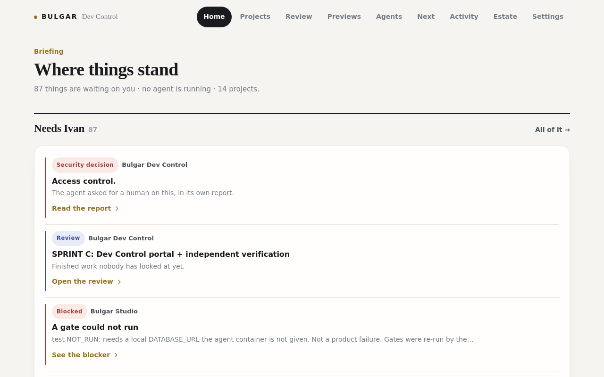The width and height of the screenshot is (604, 377).
Task: Click 'See the blocker' link
Action: 81,355
